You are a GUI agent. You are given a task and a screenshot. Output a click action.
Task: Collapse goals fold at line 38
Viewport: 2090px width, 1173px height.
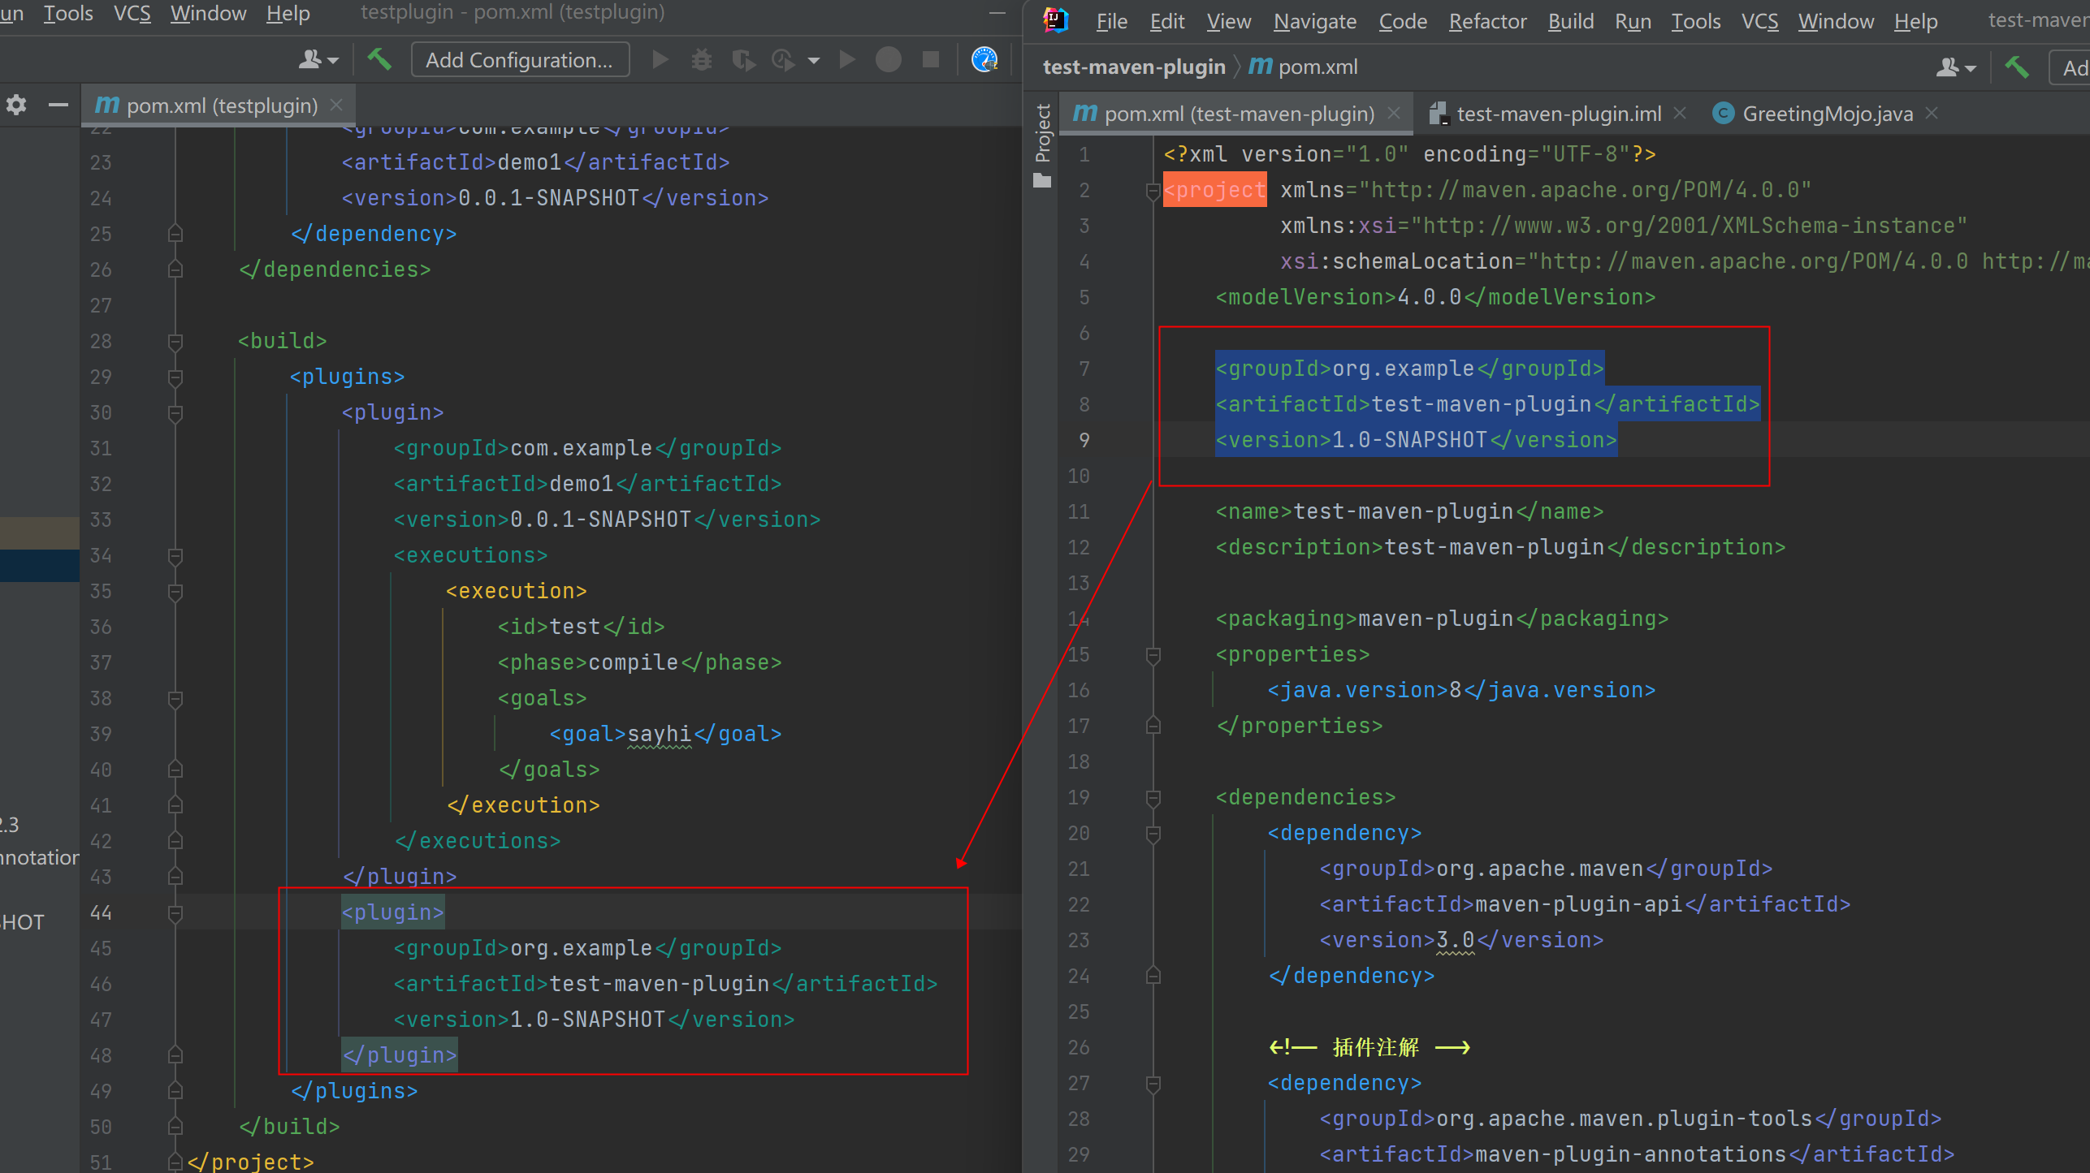point(175,699)
